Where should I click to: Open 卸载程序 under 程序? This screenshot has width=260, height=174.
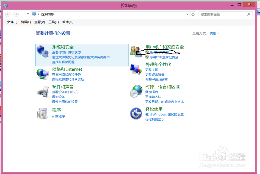pos(58,116)
